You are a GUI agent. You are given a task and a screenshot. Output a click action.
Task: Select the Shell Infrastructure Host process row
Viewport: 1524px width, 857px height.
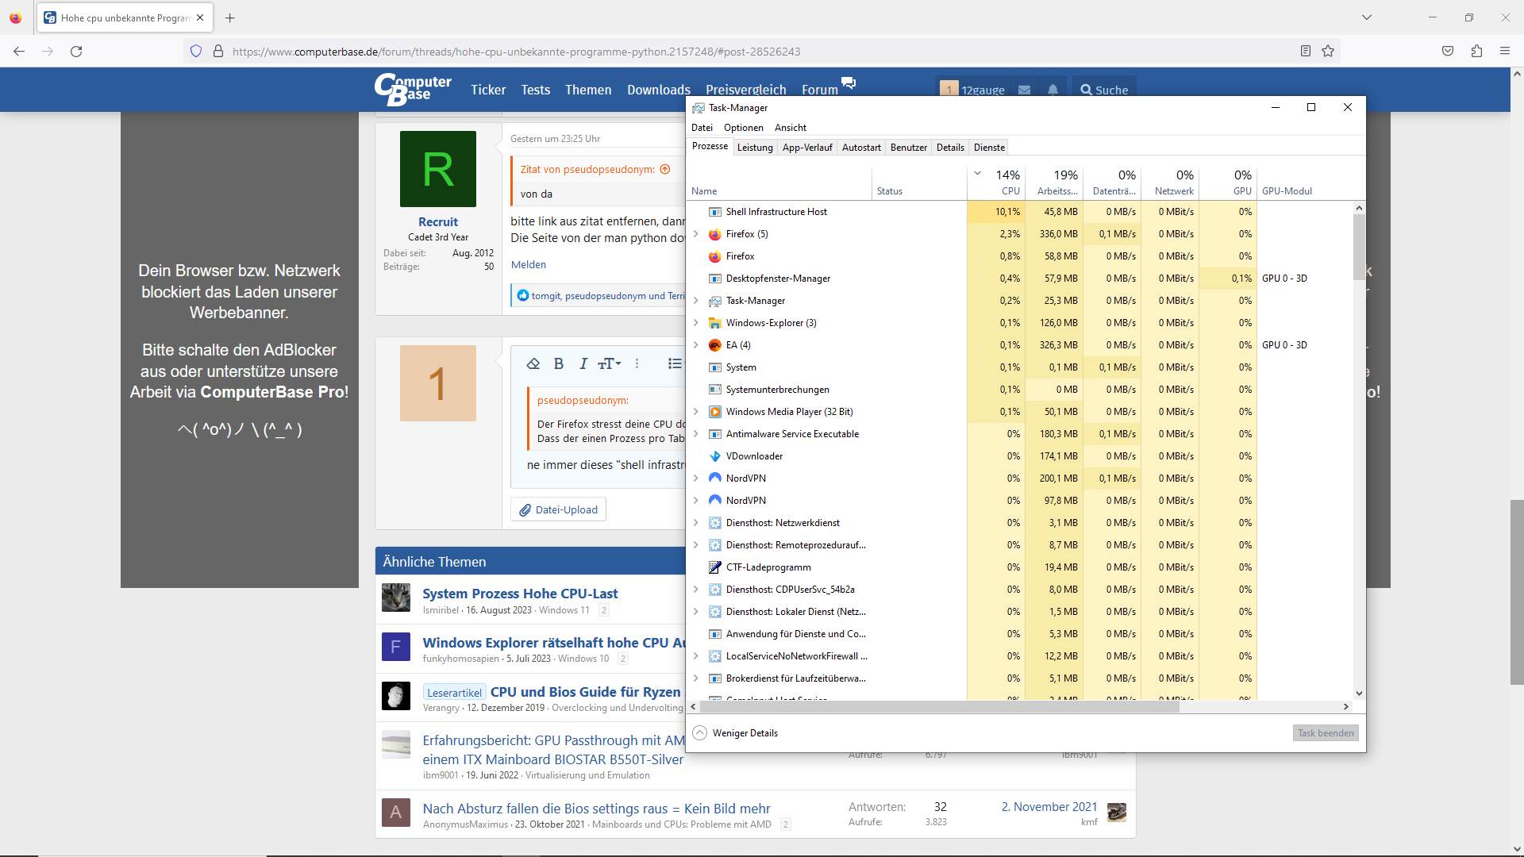[x=776, y=212]
